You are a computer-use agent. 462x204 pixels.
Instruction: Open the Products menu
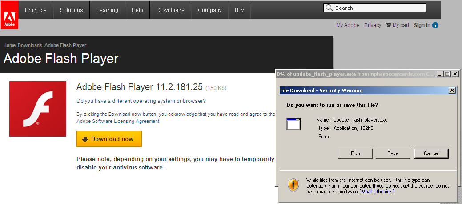(x=36, y=10)
